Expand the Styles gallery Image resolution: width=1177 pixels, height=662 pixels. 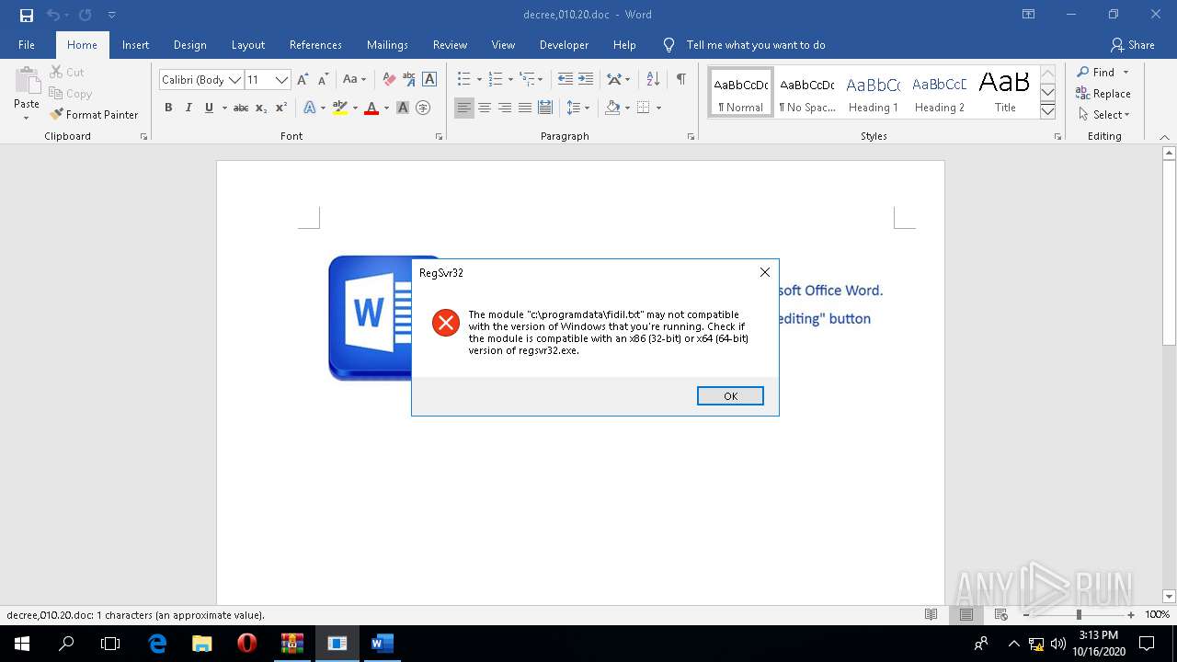click(1047, 111)
